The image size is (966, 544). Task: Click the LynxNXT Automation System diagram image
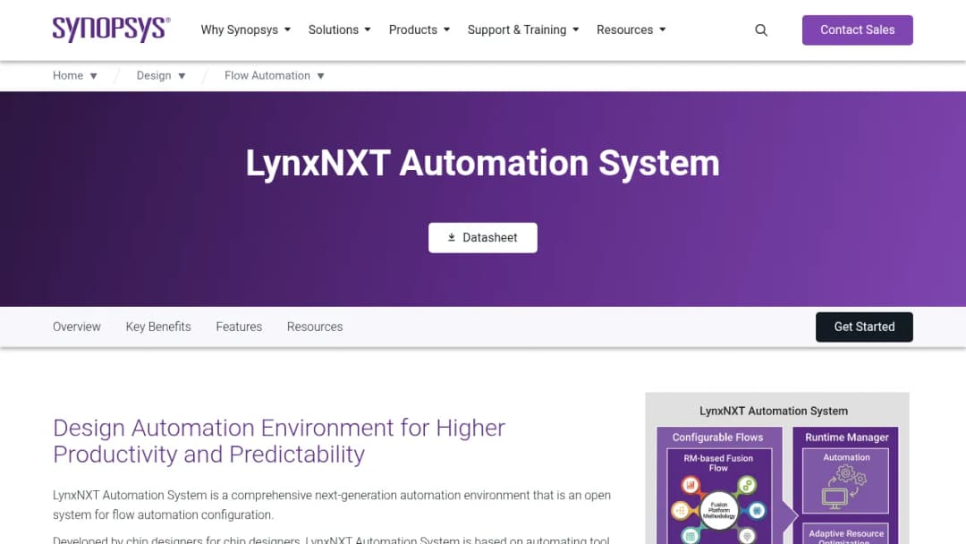(x=777, y=468)
